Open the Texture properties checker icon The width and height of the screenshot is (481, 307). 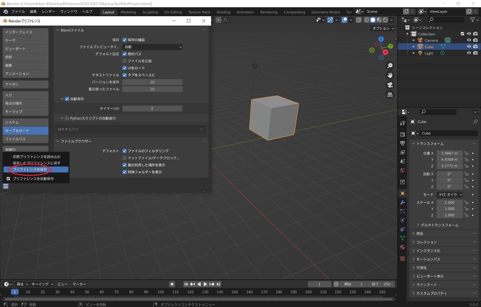pyautogui.click(x=402, y=259)
